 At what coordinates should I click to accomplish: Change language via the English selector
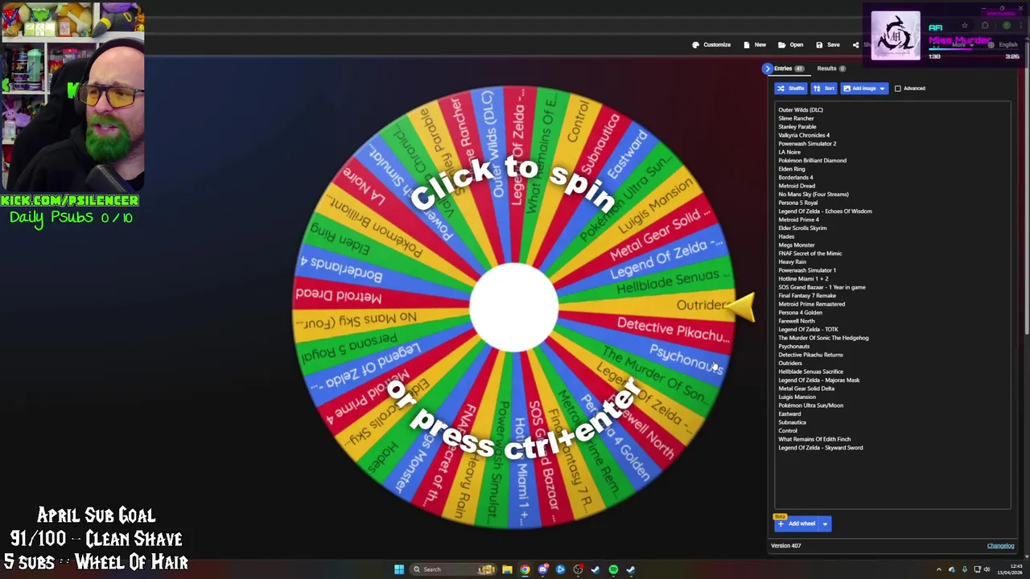click(1003, 45)
